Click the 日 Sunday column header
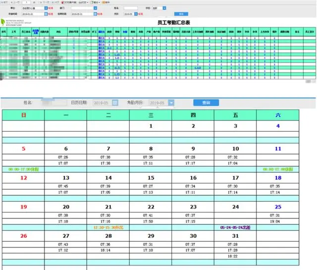The image size is (317, 270). coord(23,115)
